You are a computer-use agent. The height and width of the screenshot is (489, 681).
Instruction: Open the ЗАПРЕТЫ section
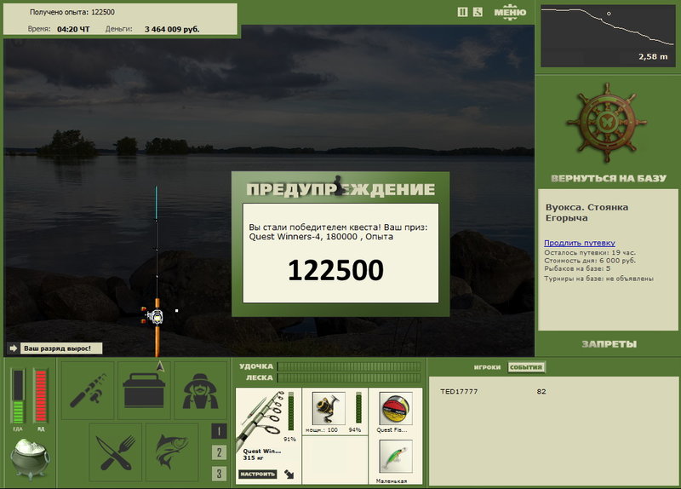tap(609, 344)
